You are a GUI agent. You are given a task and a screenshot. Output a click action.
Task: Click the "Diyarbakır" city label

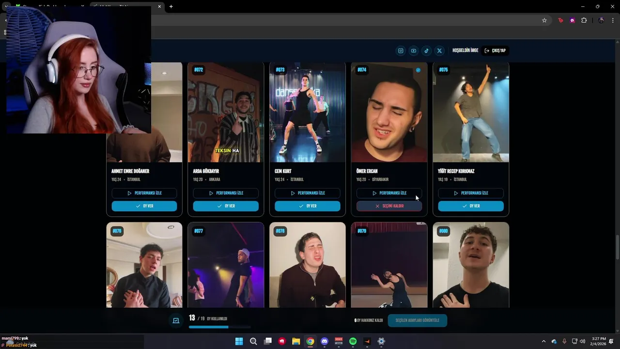pos(380,179)
